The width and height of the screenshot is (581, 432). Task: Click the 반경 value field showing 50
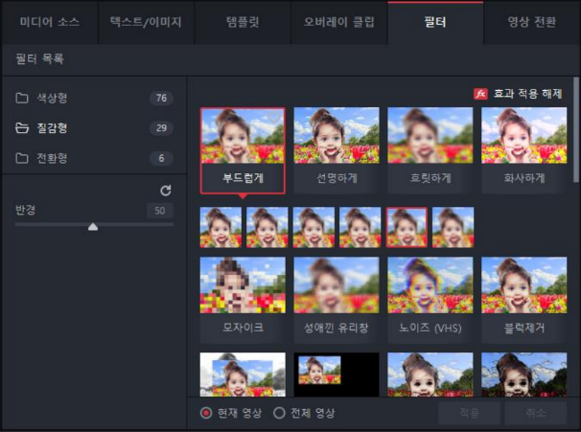159,210
